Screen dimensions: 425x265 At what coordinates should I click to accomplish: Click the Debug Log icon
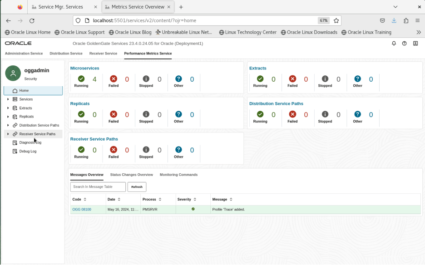[15, 151]
